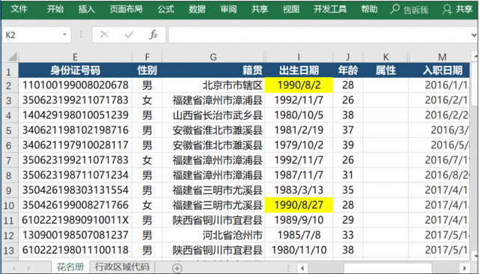Click the horizontal scrollbar thumb

pos(388,269)
